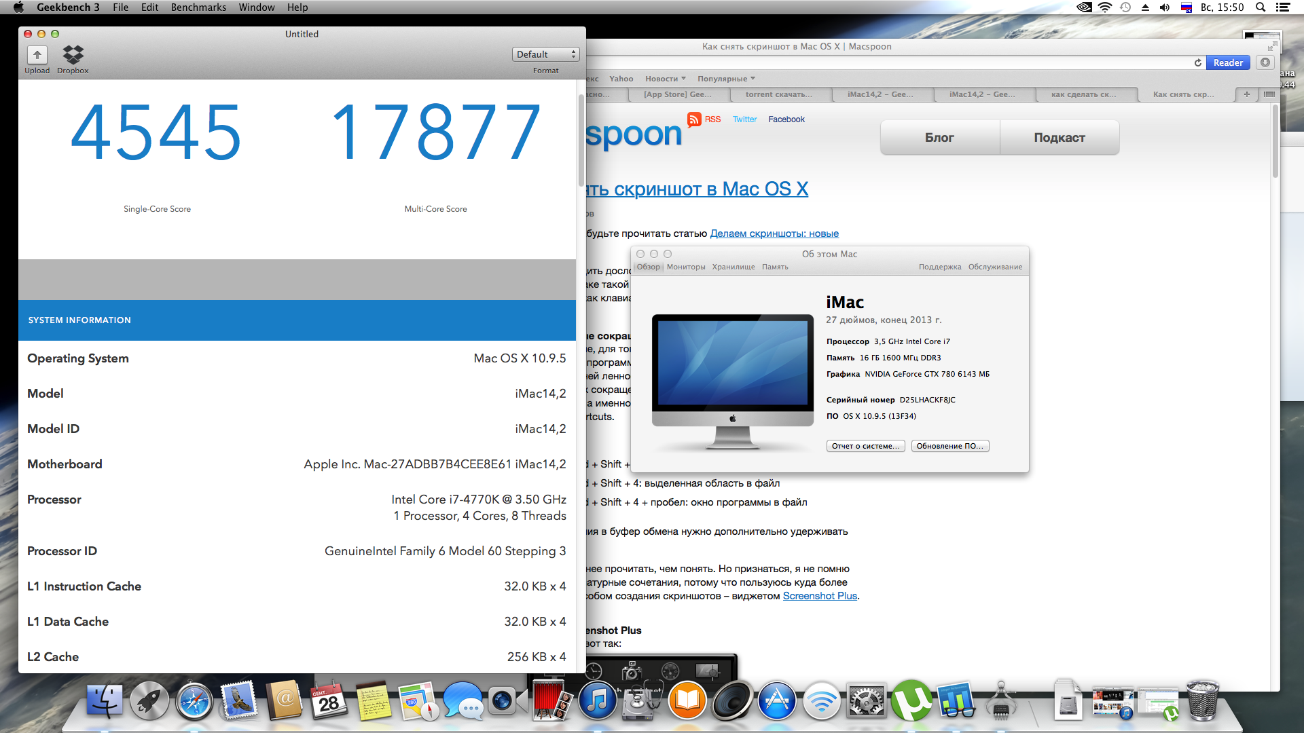Open the 'Делаем скриншоты: новые' link
Viewport: 1304px width, 733px height.
click(x=774, y=233)
